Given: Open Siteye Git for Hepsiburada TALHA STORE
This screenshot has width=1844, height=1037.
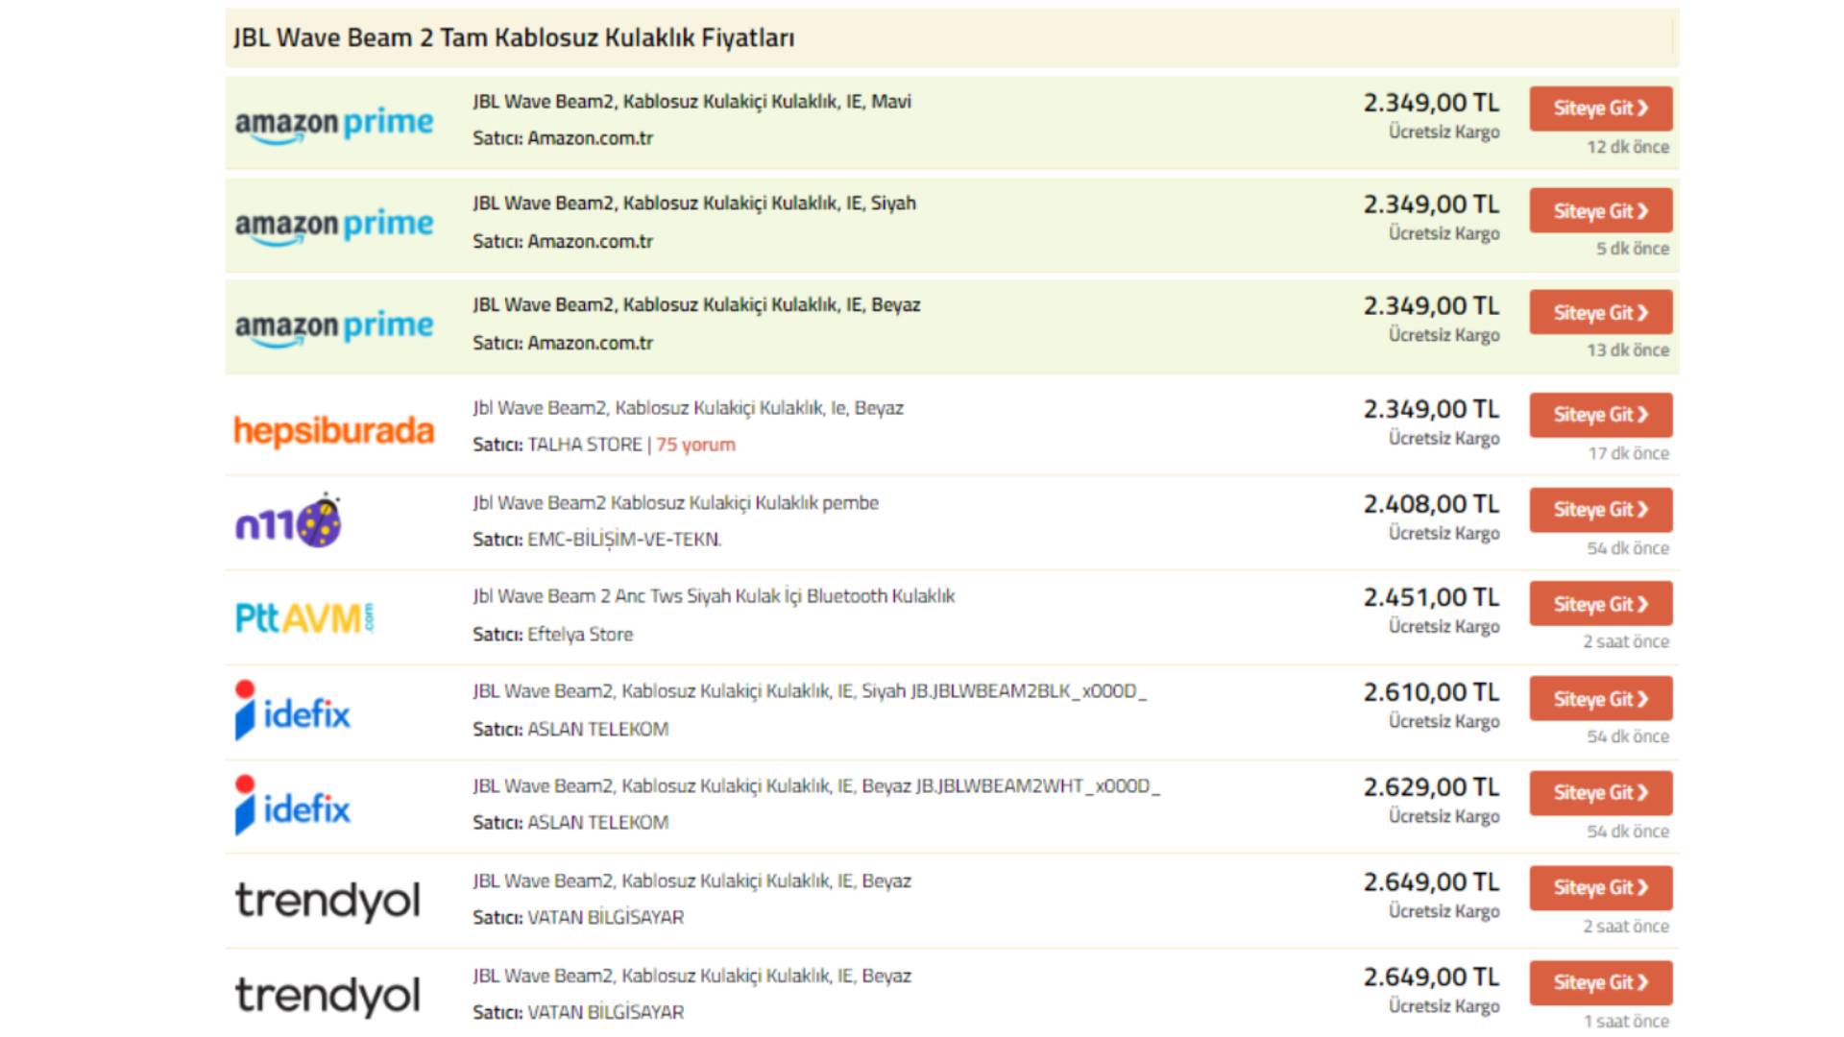Looking at the screenshot, I should tap(1600, 415).
